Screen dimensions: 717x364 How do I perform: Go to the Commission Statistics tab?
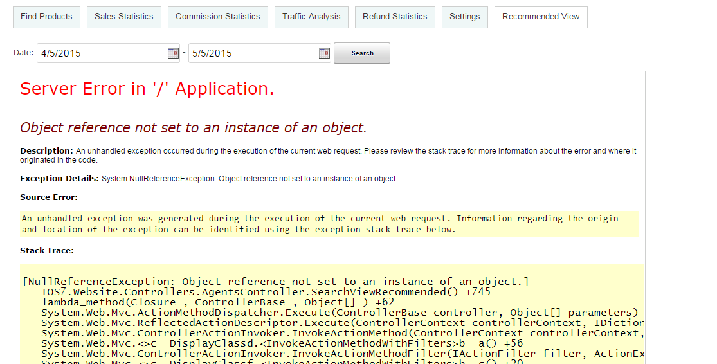[218, 17]
